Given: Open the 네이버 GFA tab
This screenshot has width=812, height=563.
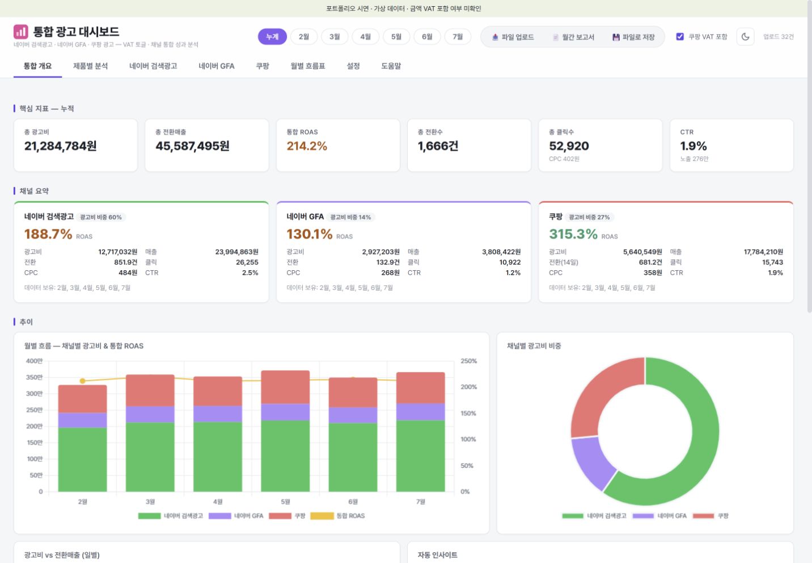Looking at the screenshot, I should point(217,66).
